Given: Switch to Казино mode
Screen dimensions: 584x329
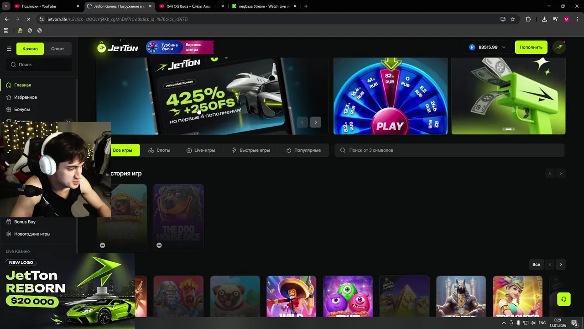Looking at the screenshot, I should [30, 48].
